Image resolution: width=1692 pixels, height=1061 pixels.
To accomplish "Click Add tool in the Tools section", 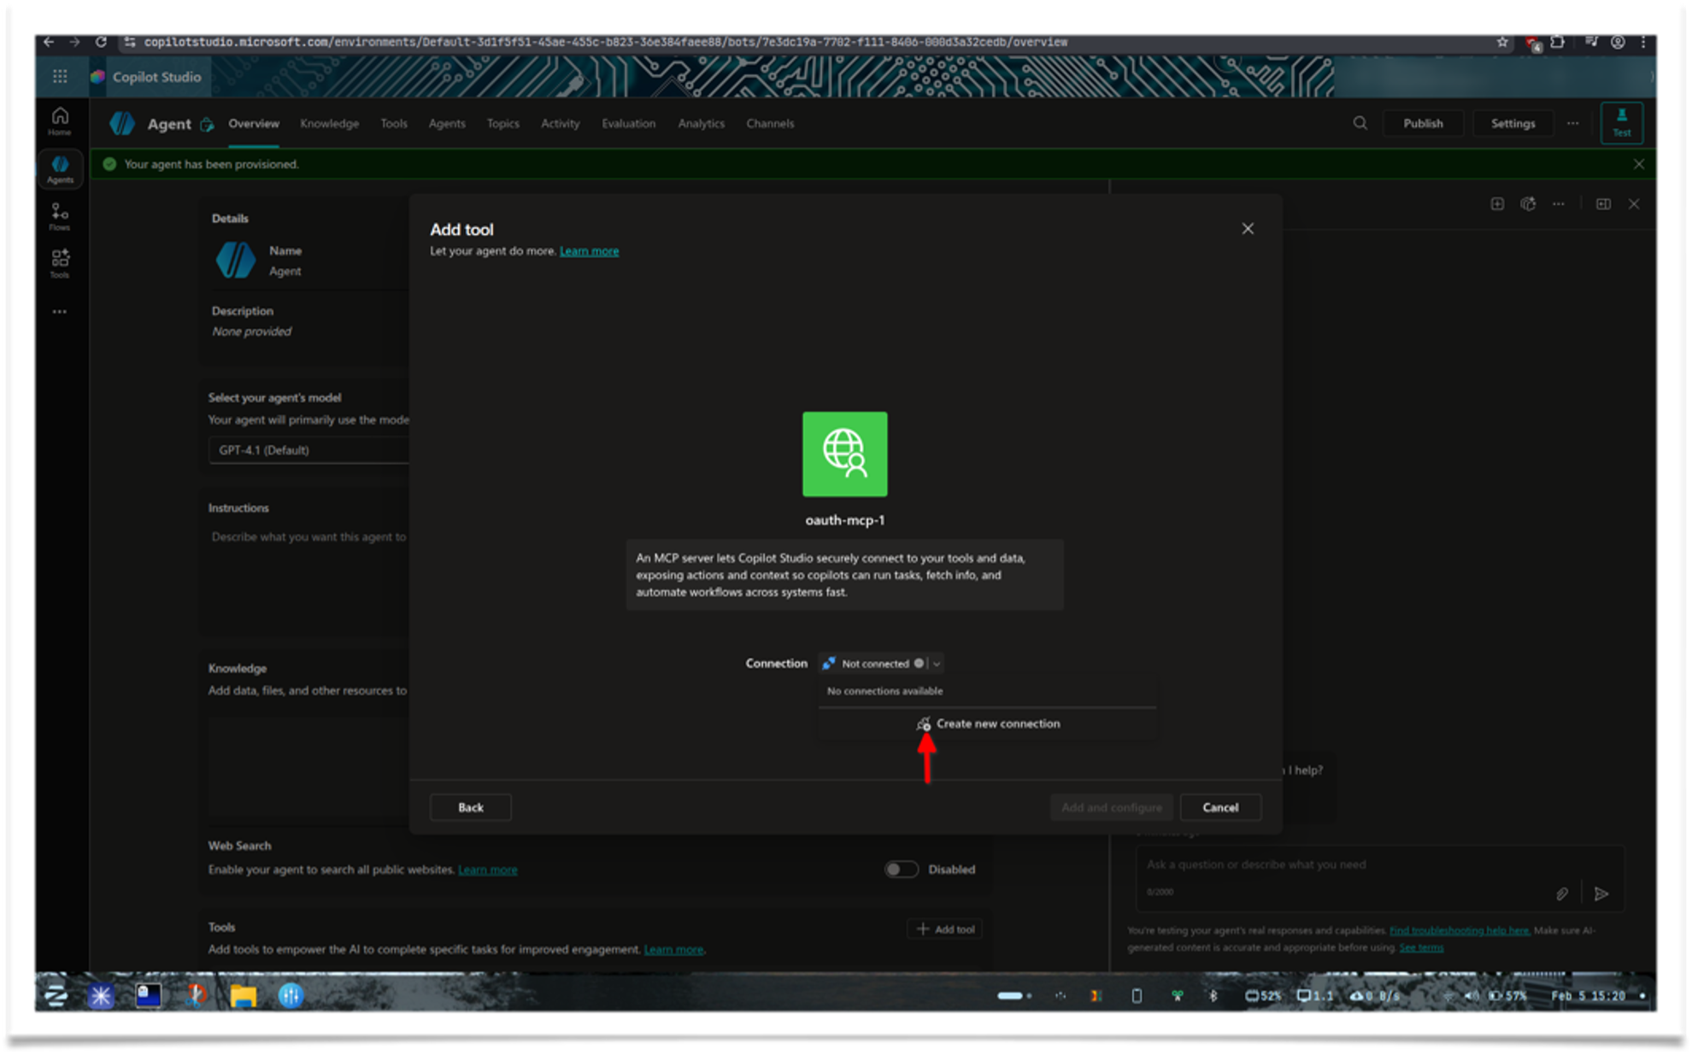I will (x=944, y=929).
